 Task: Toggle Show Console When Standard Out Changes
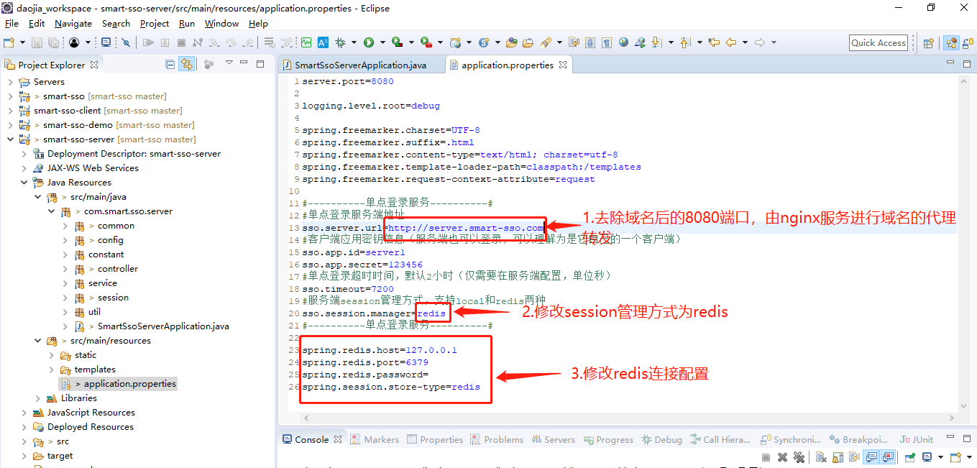(x=872, y=456)
